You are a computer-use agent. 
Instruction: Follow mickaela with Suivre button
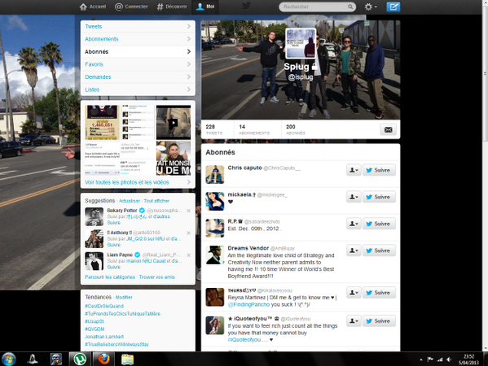(379, 197)
